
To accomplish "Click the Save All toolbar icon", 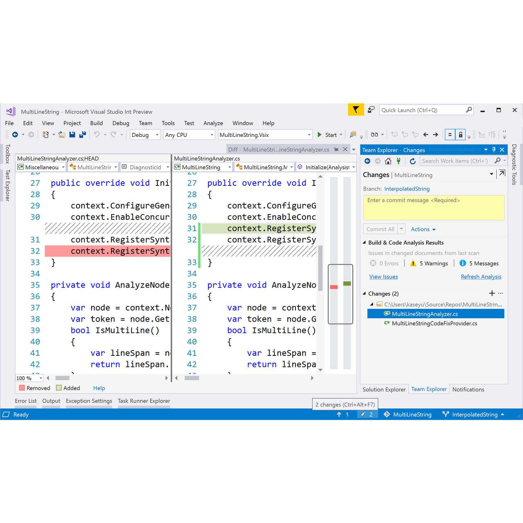I will click(83, 134).
